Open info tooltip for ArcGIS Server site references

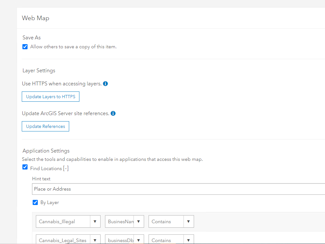113,113
